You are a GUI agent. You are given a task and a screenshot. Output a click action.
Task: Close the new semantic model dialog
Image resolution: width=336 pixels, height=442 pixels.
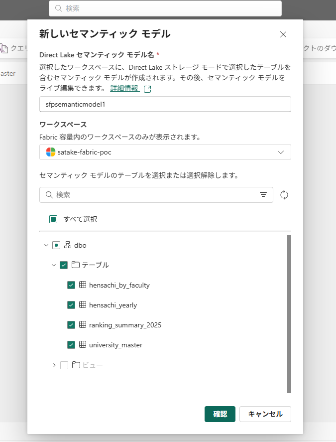[283, 34]
